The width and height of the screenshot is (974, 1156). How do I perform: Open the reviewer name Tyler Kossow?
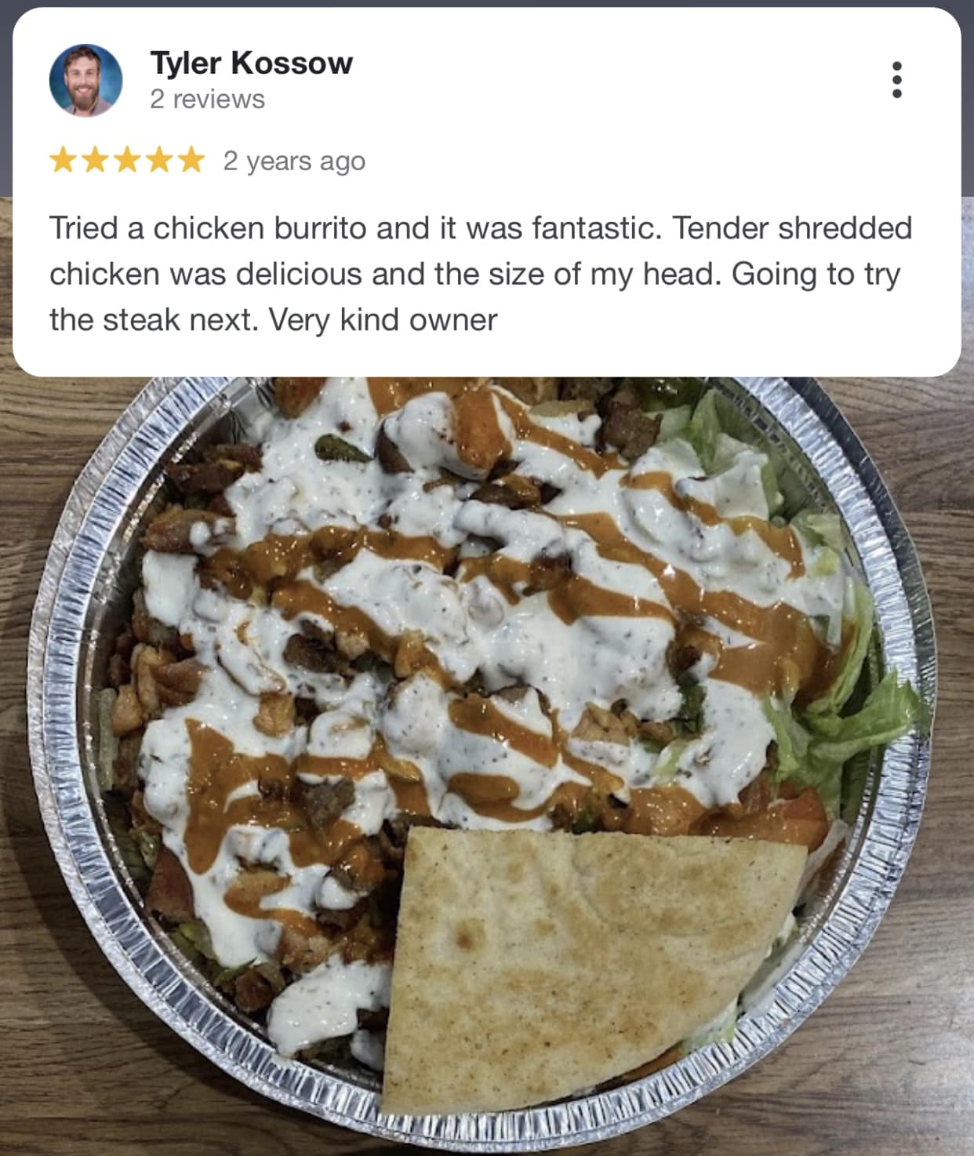pyautogui.click(x=251, y=63)
